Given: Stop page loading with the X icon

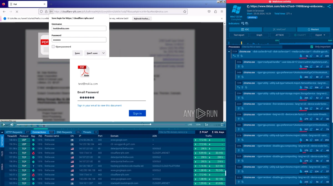Looking at the screenshot, I should 17,12.
